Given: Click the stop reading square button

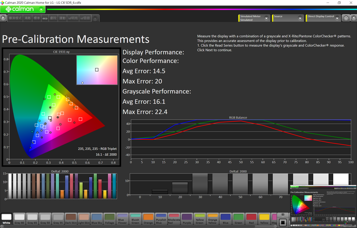Looking at the screenshot, I should coord(283,222).
